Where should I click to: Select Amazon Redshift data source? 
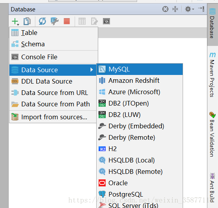coord(139,80)
